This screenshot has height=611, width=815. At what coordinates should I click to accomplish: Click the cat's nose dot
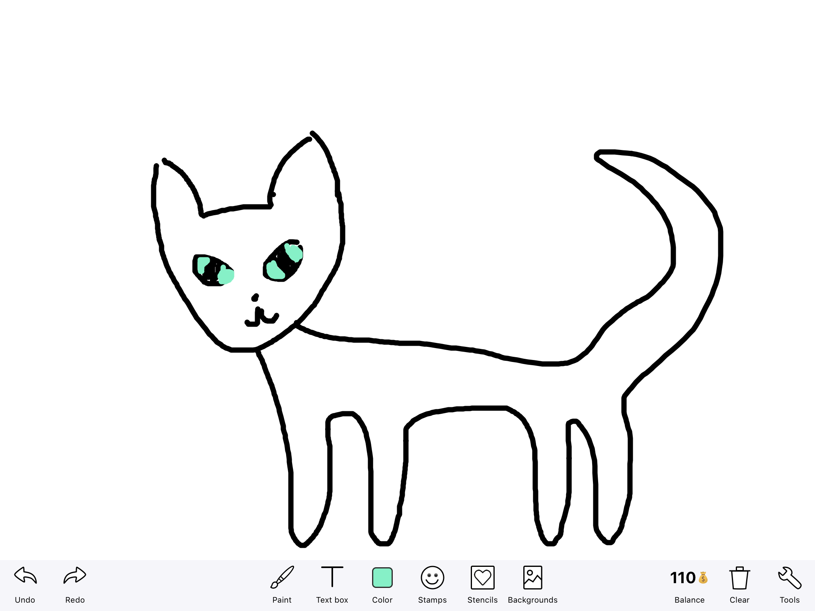point(255,298)
